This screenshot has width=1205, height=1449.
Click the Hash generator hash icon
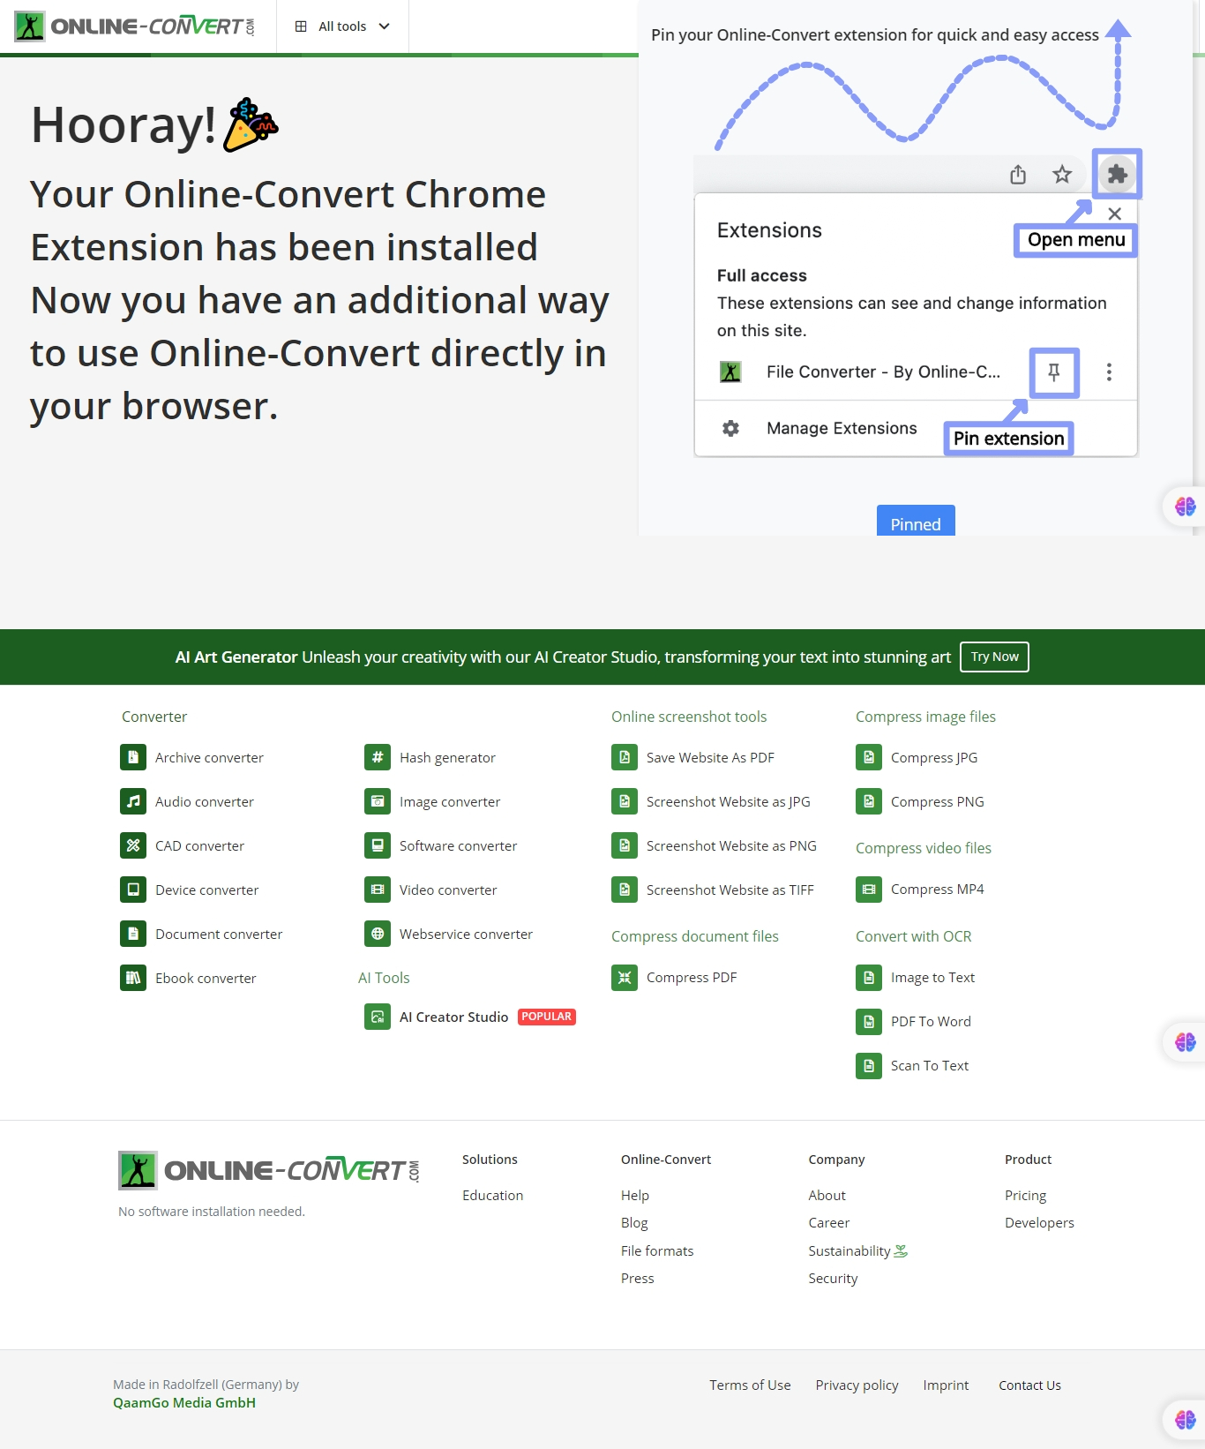point(378,757)
